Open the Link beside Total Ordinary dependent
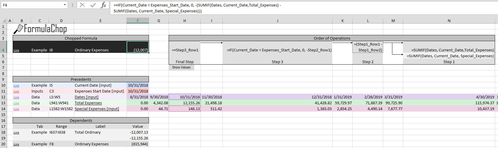 click(16, 133)
